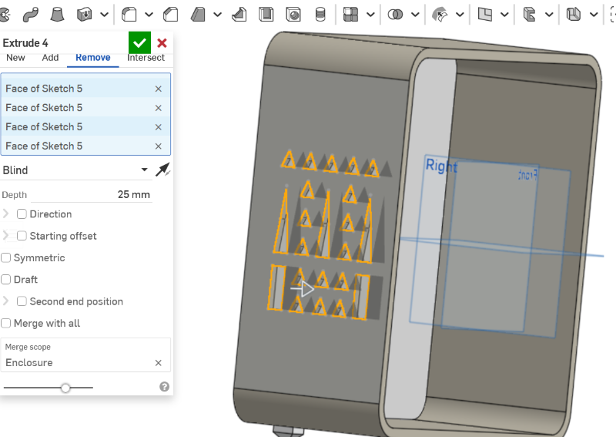Open the Boolean tool dropdown arrow
Viewport: 616px width, 437px height.
[415, 15]
